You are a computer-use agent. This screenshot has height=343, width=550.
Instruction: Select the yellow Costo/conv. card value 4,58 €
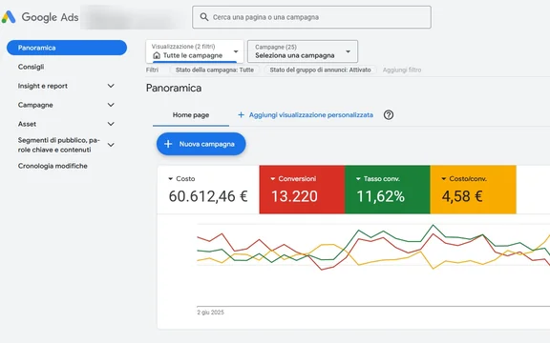[462, 196]
